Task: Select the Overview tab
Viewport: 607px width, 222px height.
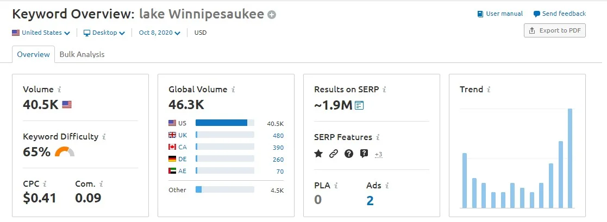Action: coord(34,54)
